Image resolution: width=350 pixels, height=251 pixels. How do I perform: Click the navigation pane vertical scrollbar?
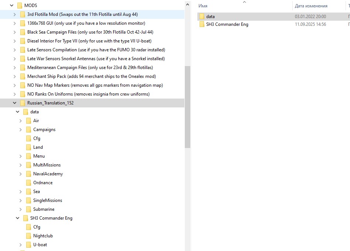coord(187,107)
